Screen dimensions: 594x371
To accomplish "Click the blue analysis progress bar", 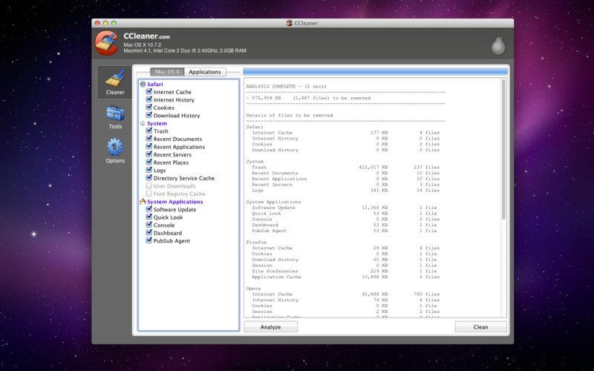I will tap(375, 72).
